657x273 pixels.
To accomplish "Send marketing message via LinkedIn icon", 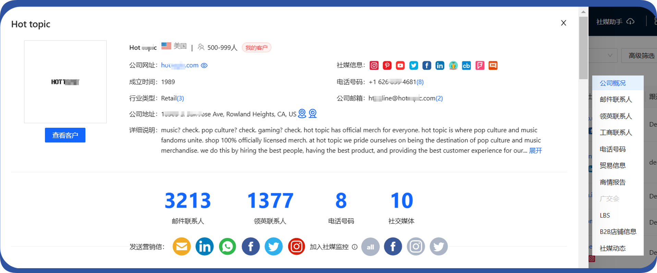I will [x=205, y=246].
